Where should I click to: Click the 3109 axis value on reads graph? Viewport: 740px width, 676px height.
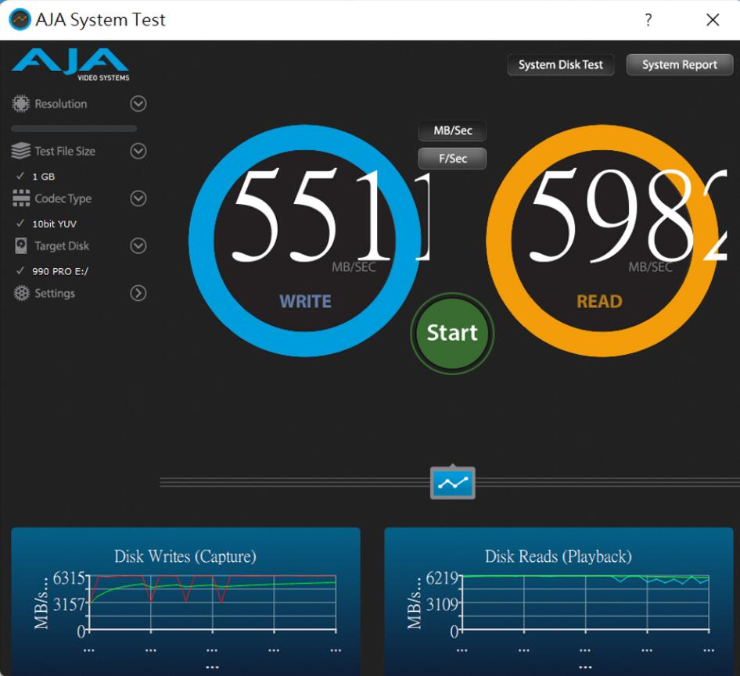(442, 604)
